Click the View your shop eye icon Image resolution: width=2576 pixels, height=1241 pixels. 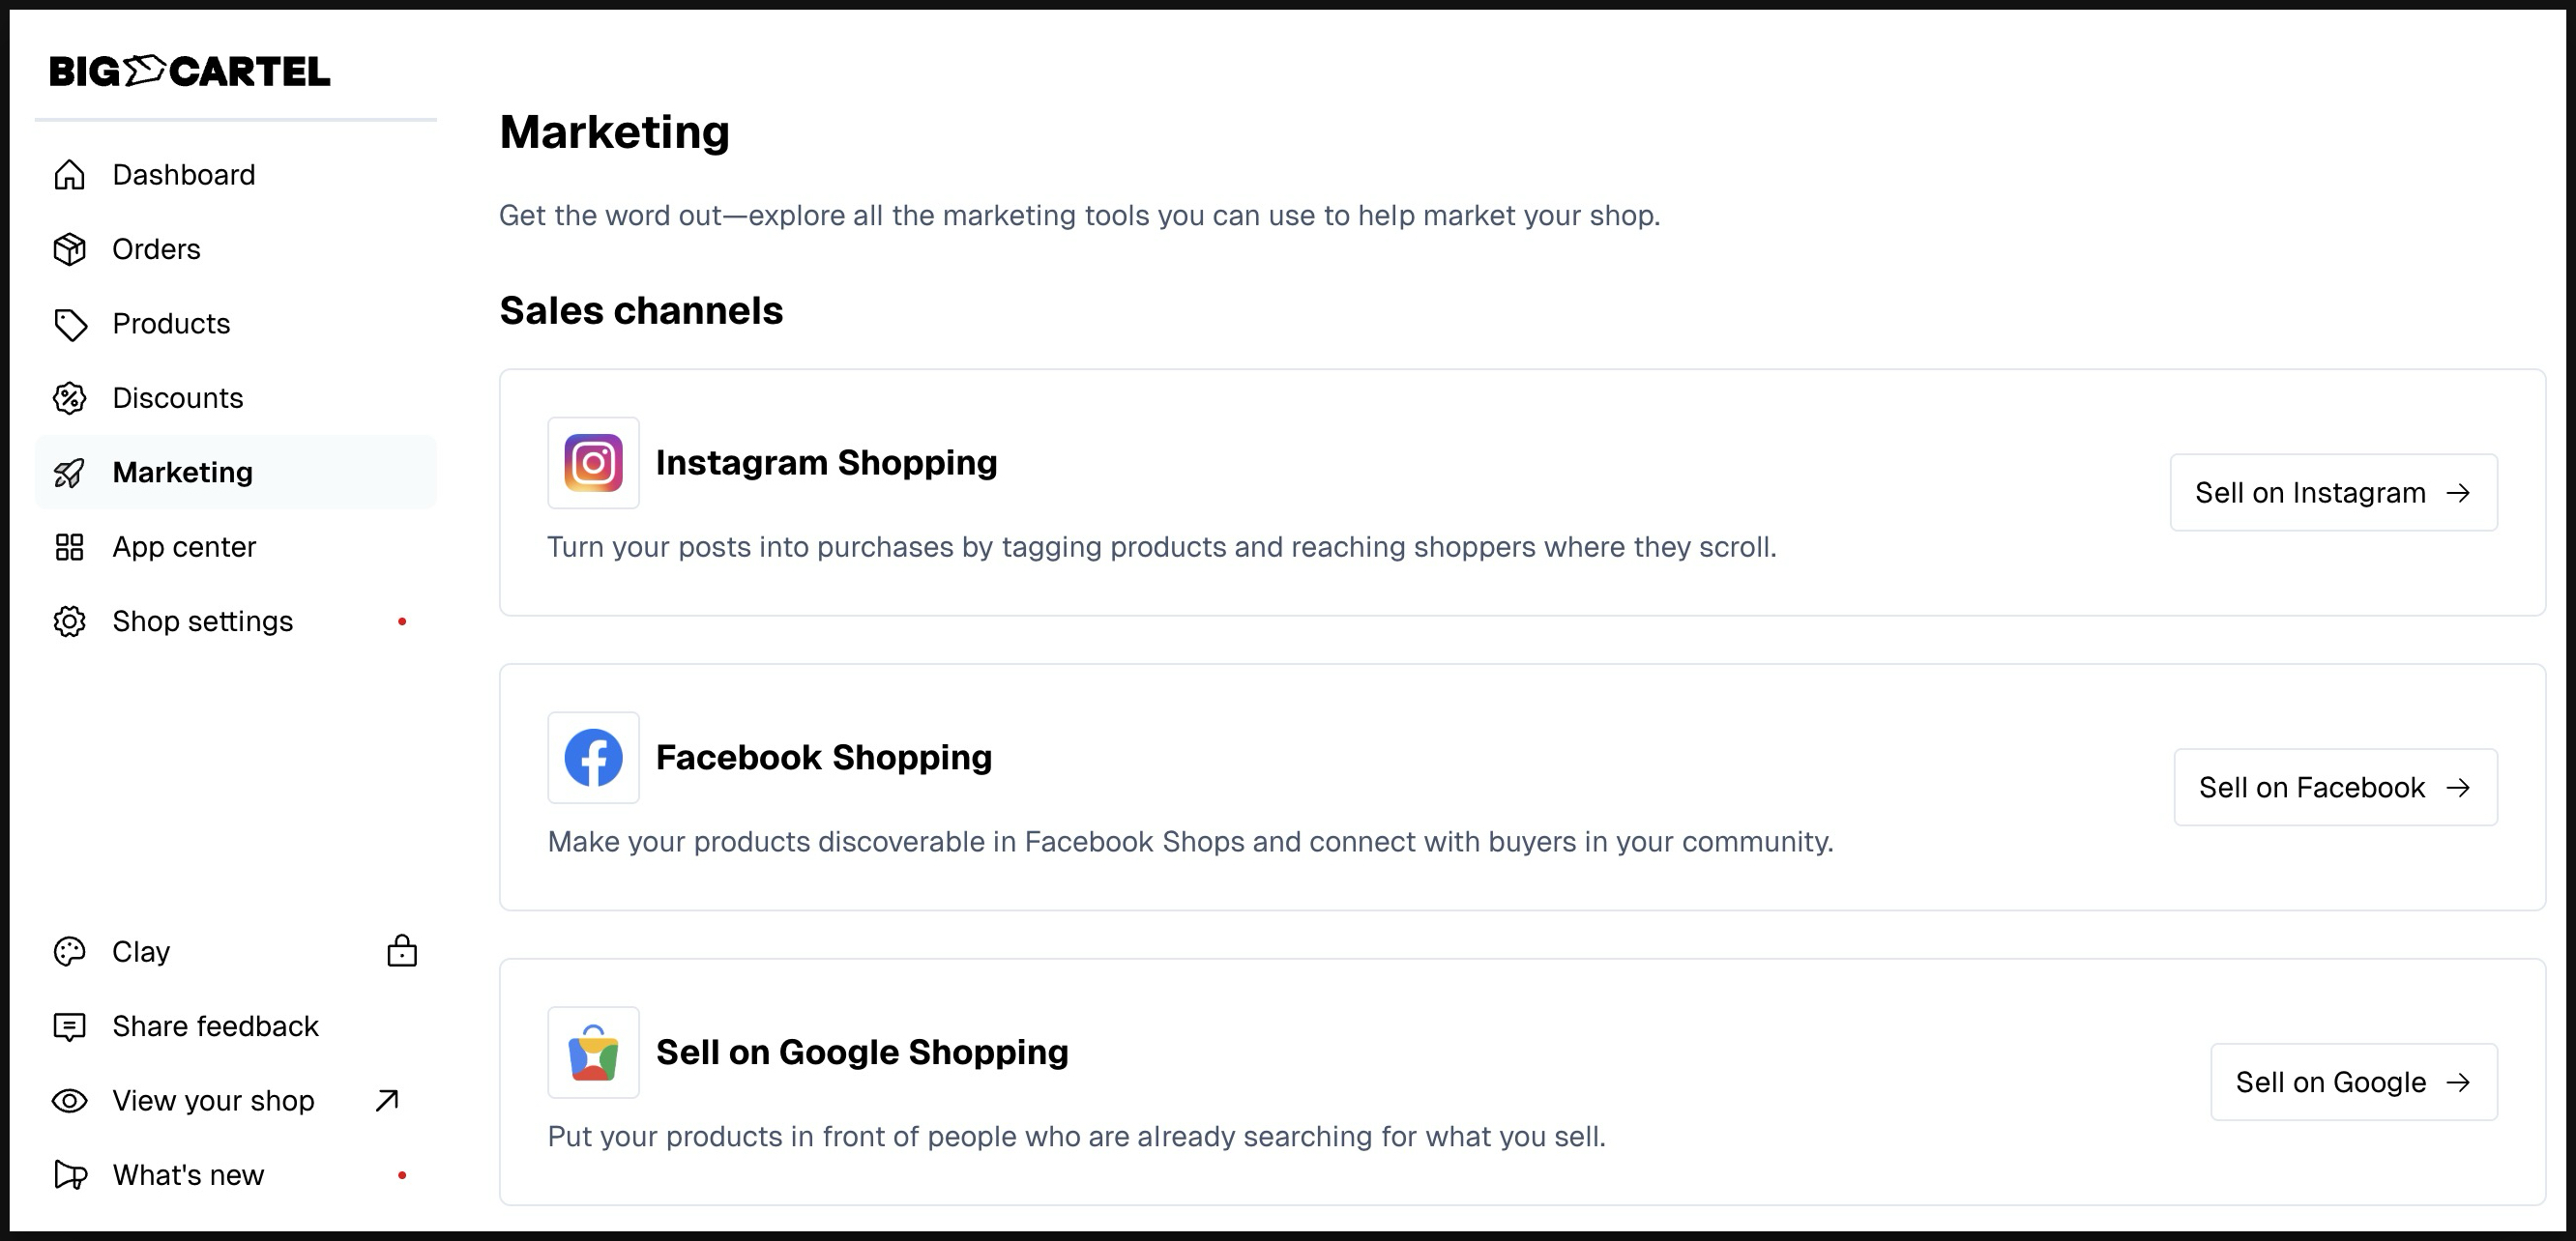[x=69, y=1100]
